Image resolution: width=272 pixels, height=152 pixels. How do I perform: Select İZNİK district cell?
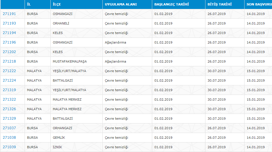[x=76, y=147]
